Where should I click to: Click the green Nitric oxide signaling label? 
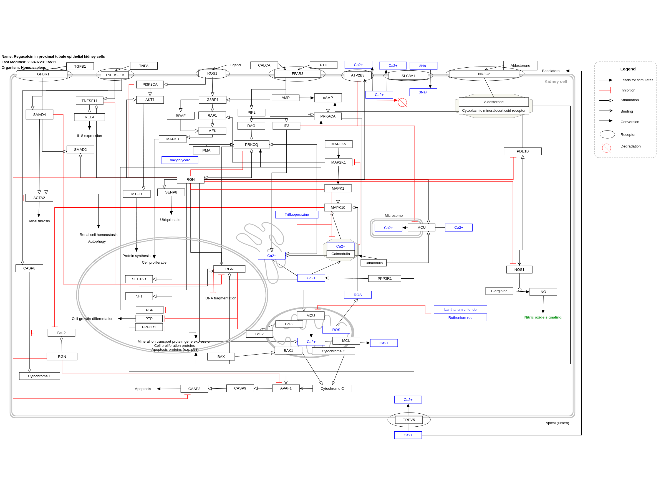tap(543, 317)
